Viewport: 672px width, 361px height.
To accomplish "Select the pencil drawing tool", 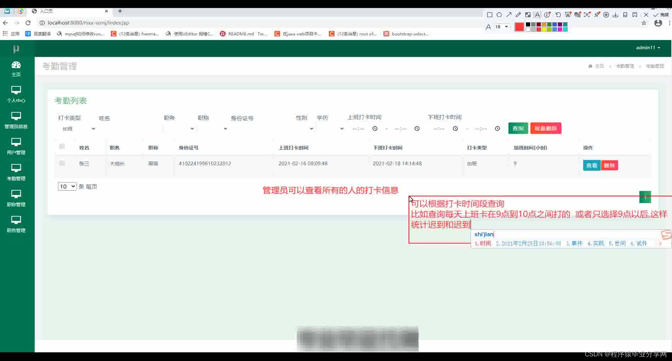I will [x=518, y=15].
